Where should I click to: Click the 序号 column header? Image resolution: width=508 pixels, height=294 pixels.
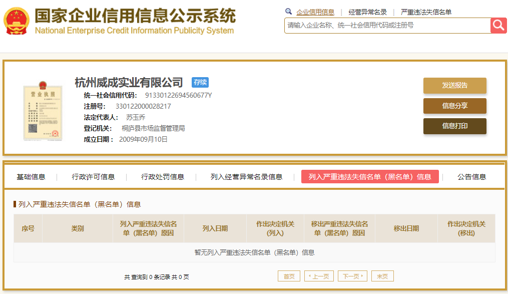[x=28, y=228]
